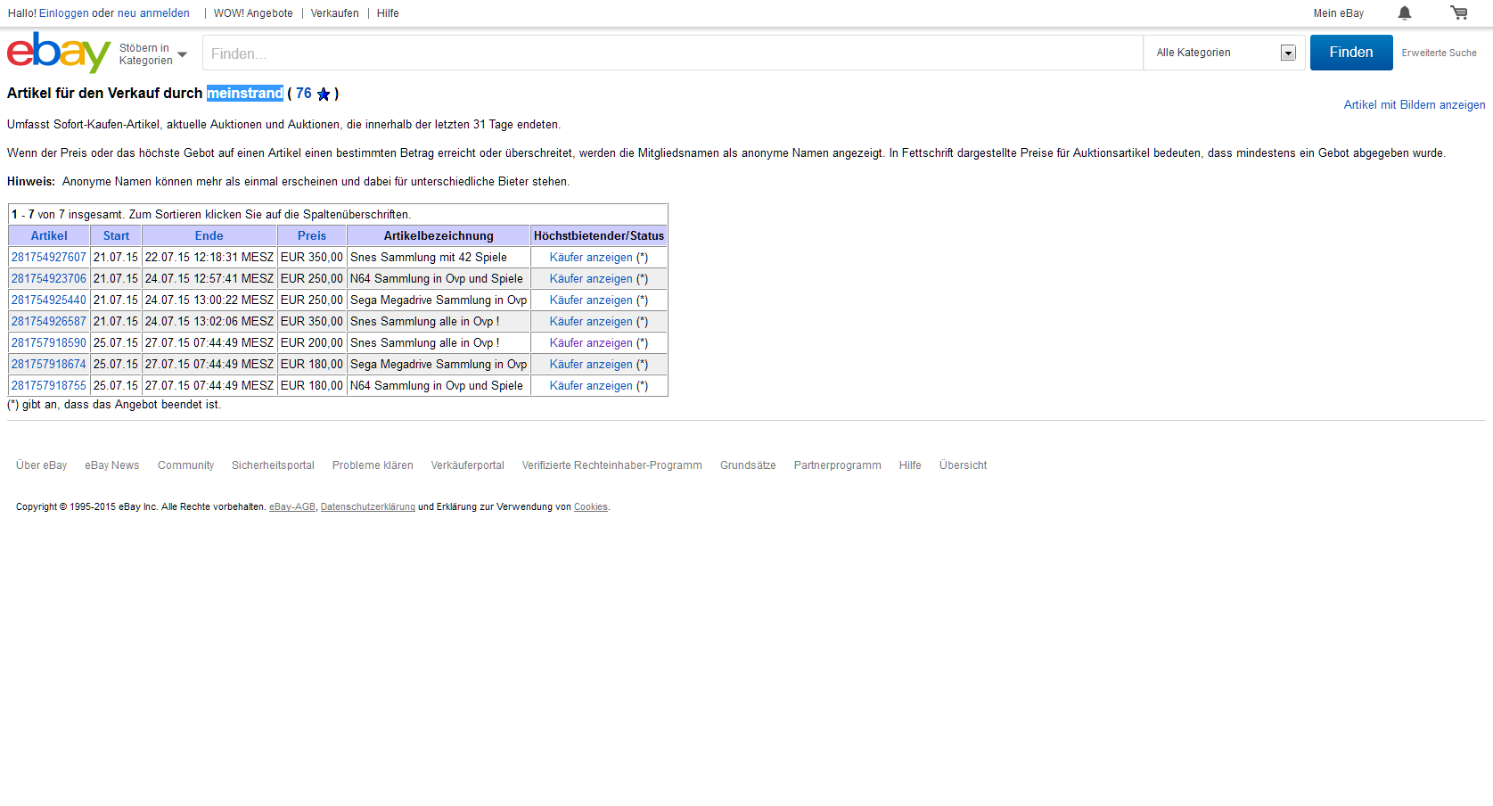Screen dimensions: 1493x806
Task: Open Probleme klären footer link
Action: pos(373,465)
